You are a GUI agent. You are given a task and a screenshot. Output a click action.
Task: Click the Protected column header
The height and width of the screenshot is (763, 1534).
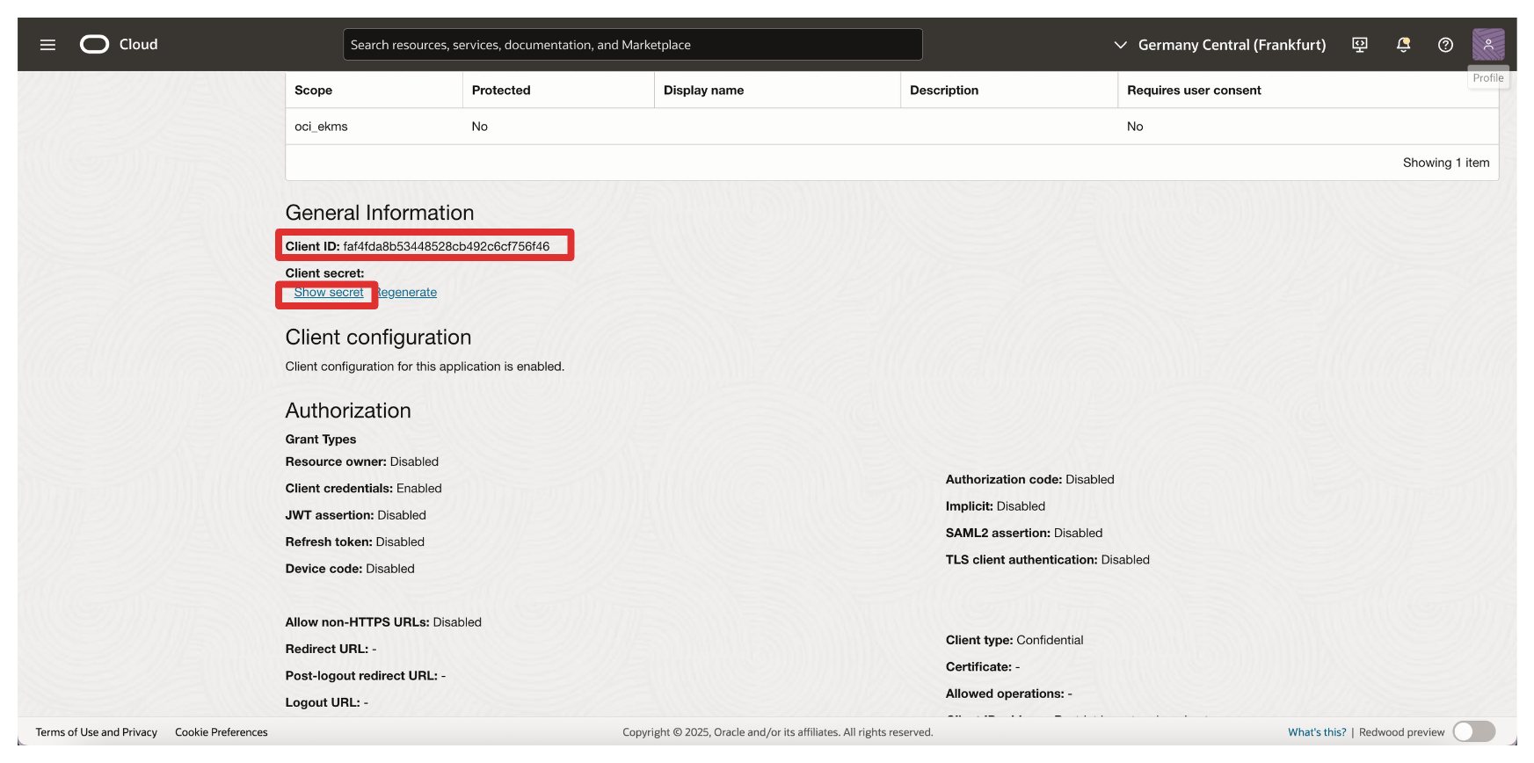(x=501, y=91)
